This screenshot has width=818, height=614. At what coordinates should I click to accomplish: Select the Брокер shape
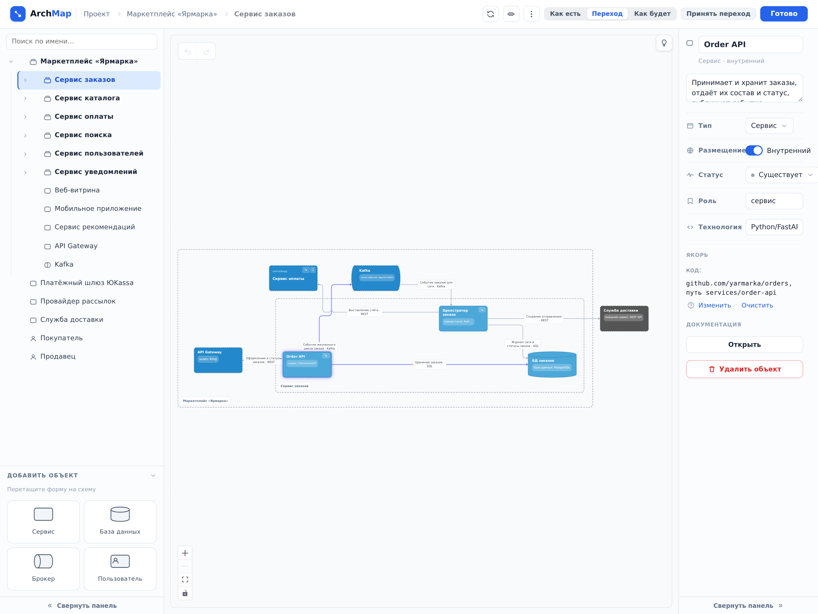(43, 568)
